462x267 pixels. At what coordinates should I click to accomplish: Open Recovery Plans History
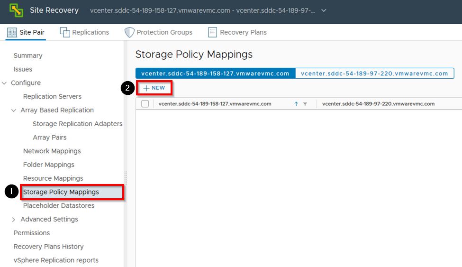tap(48, 246)
